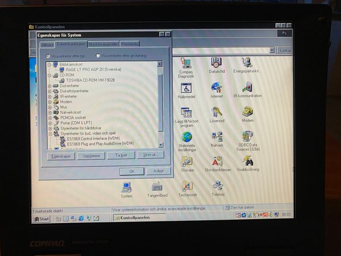Viewport: 341px width, 256px height.
Task: Expand the Nätverkskort tree node
Action: click(x=50, y=113)
